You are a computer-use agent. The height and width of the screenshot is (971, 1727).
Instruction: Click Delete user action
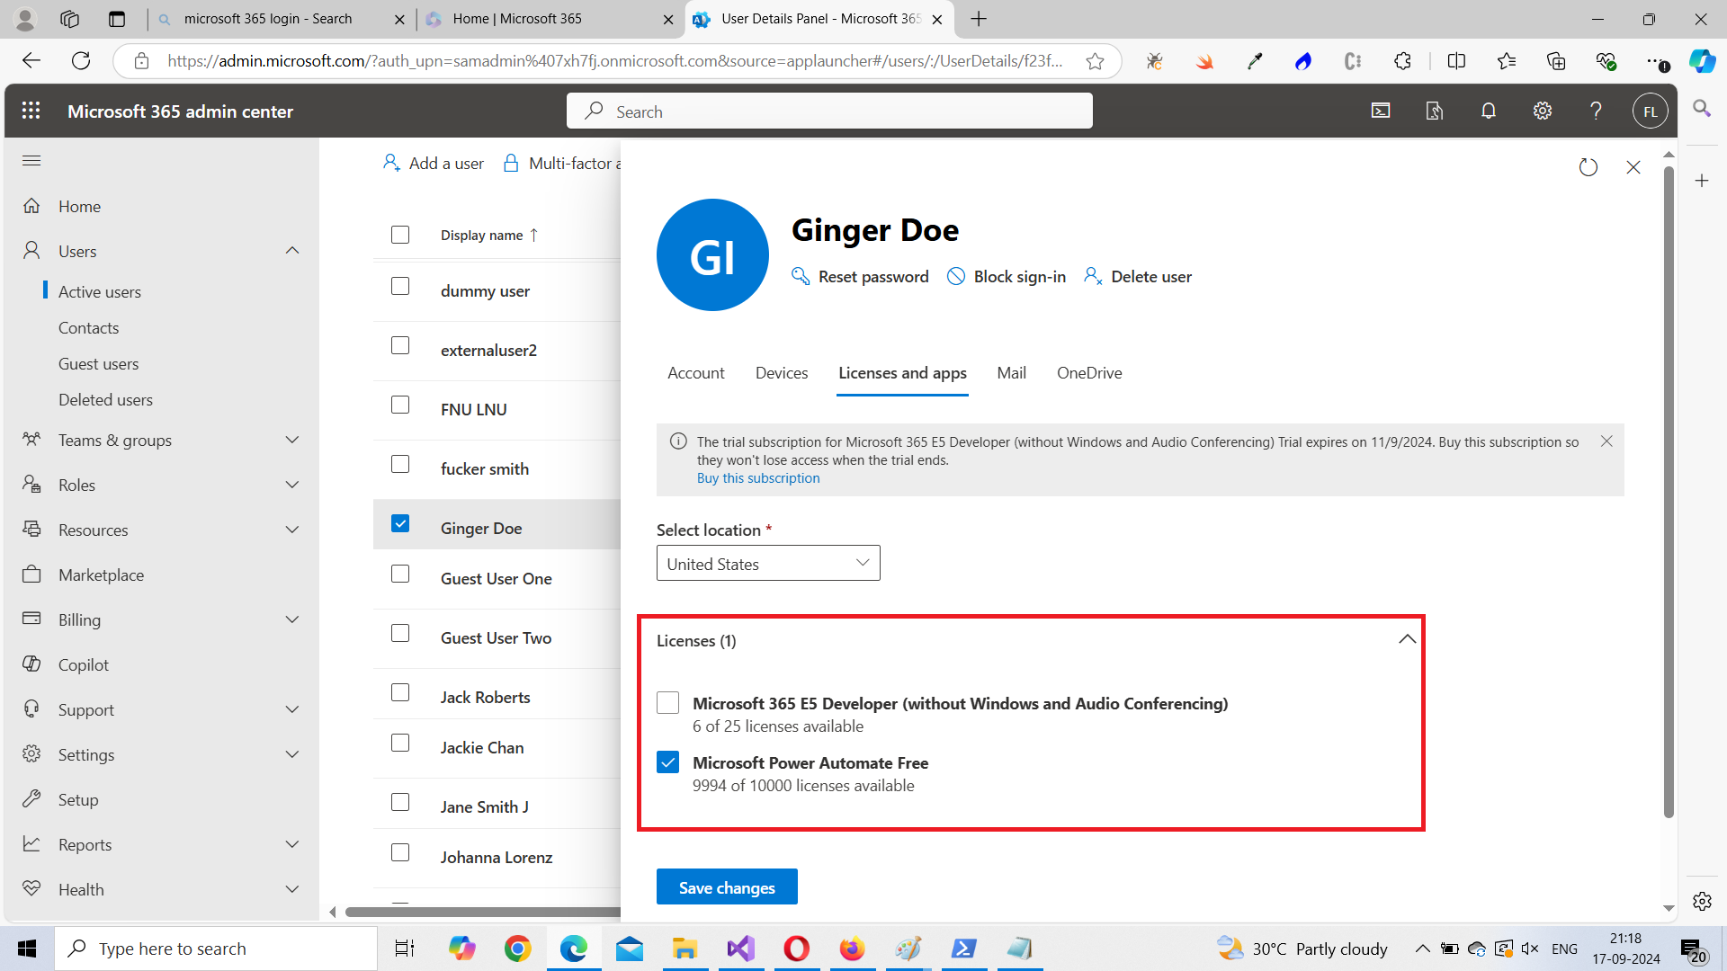(x=1138, y=276)
